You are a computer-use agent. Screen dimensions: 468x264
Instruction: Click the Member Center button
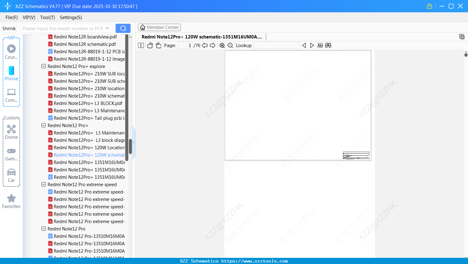159,27
